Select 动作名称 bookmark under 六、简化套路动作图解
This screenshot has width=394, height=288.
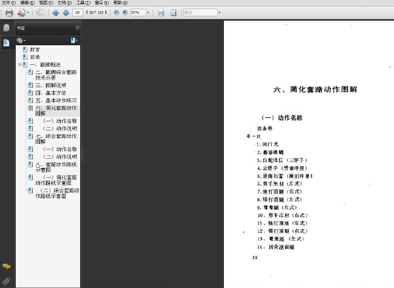[x=60, y=121]
